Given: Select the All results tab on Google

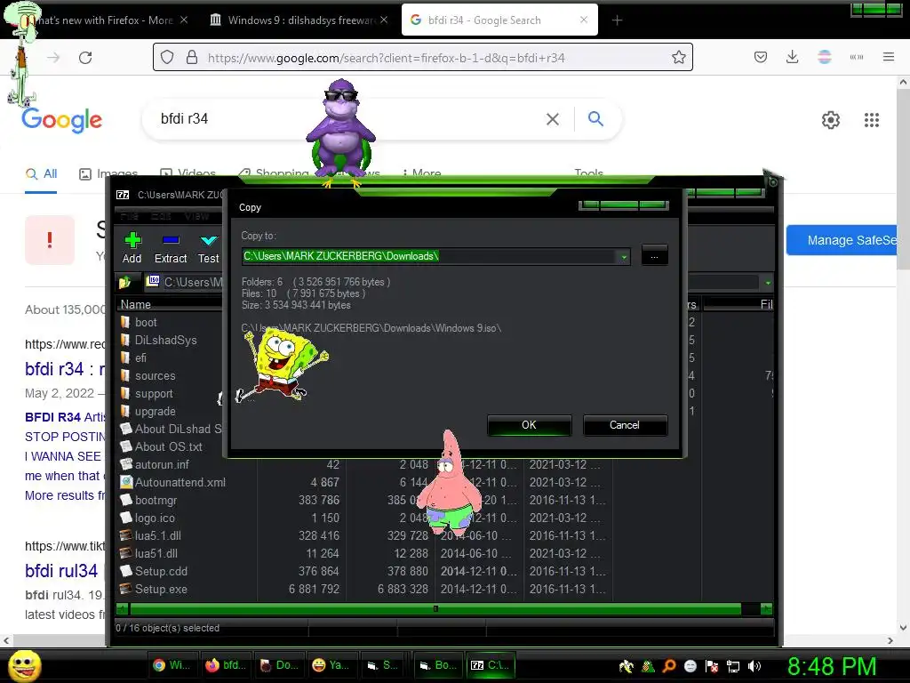Looking at the screenshot, I should 41,173.
